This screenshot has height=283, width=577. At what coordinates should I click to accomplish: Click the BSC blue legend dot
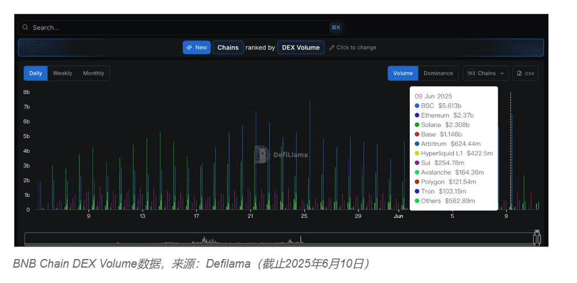point(417,106)
